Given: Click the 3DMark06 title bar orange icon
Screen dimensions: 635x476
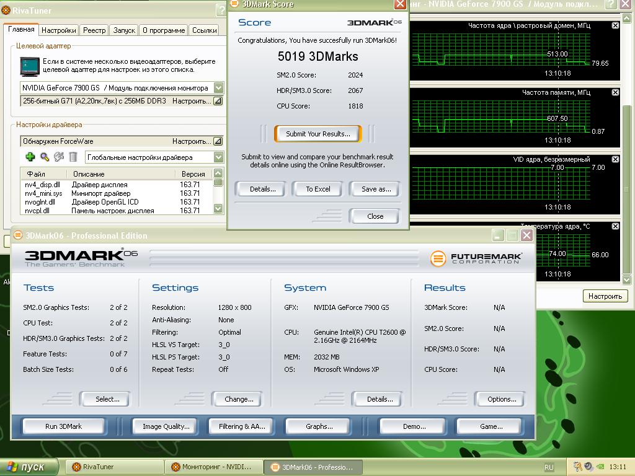Looking at the screenshot, I should click(18, 235).
